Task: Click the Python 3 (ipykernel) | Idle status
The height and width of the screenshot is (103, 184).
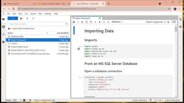Action: click(44, 100)
